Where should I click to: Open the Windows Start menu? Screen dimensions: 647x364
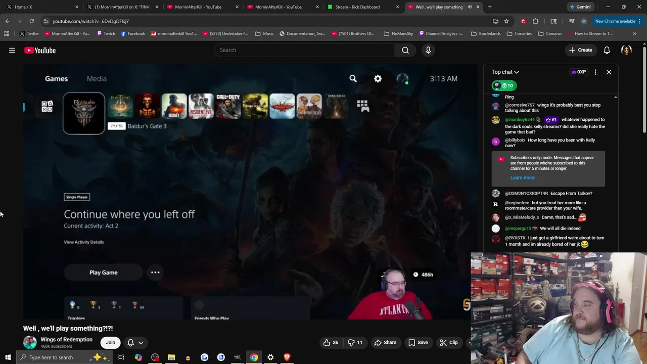pos(8,357)
